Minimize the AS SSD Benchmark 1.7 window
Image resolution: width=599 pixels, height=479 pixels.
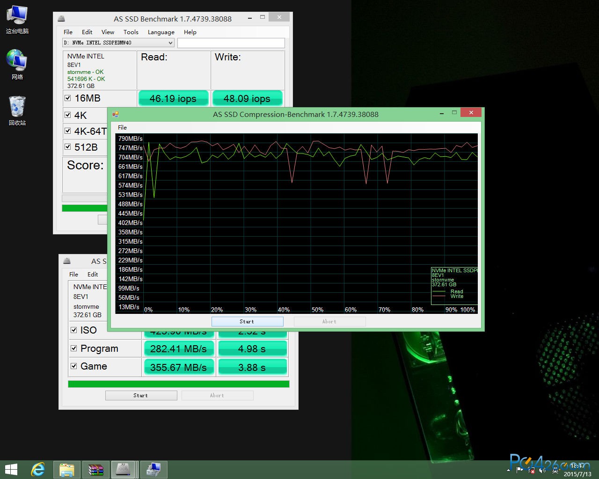[x=250, y=17]
